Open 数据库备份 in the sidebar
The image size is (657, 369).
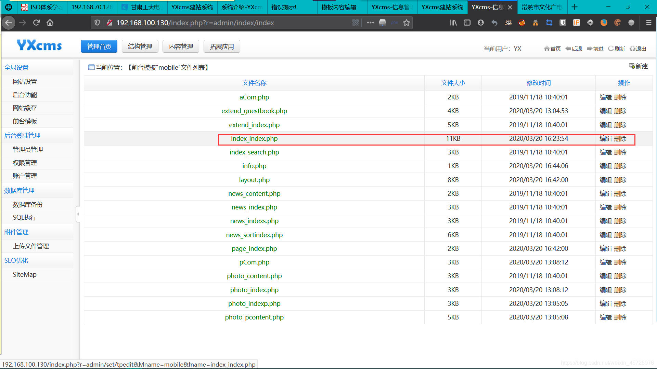pos(28,205)
